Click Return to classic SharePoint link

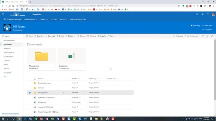10,114
